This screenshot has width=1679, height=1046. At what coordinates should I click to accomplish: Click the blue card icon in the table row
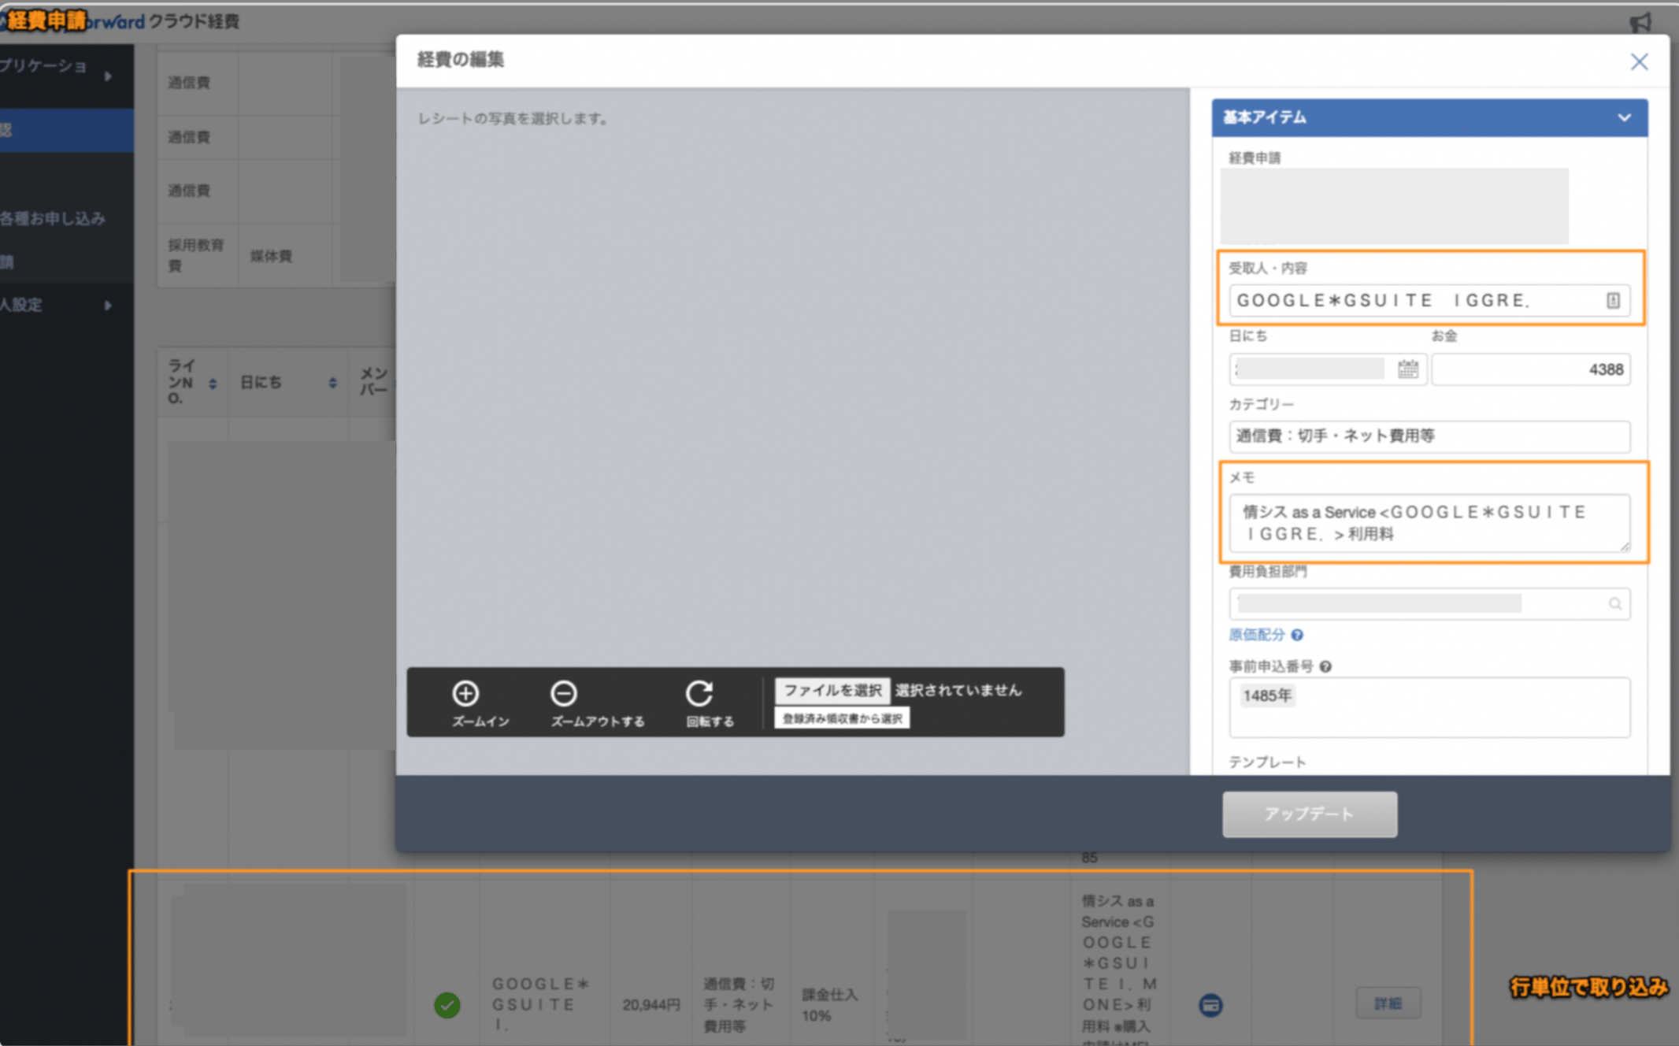pyautogui.click(x=1210, y=1004)
